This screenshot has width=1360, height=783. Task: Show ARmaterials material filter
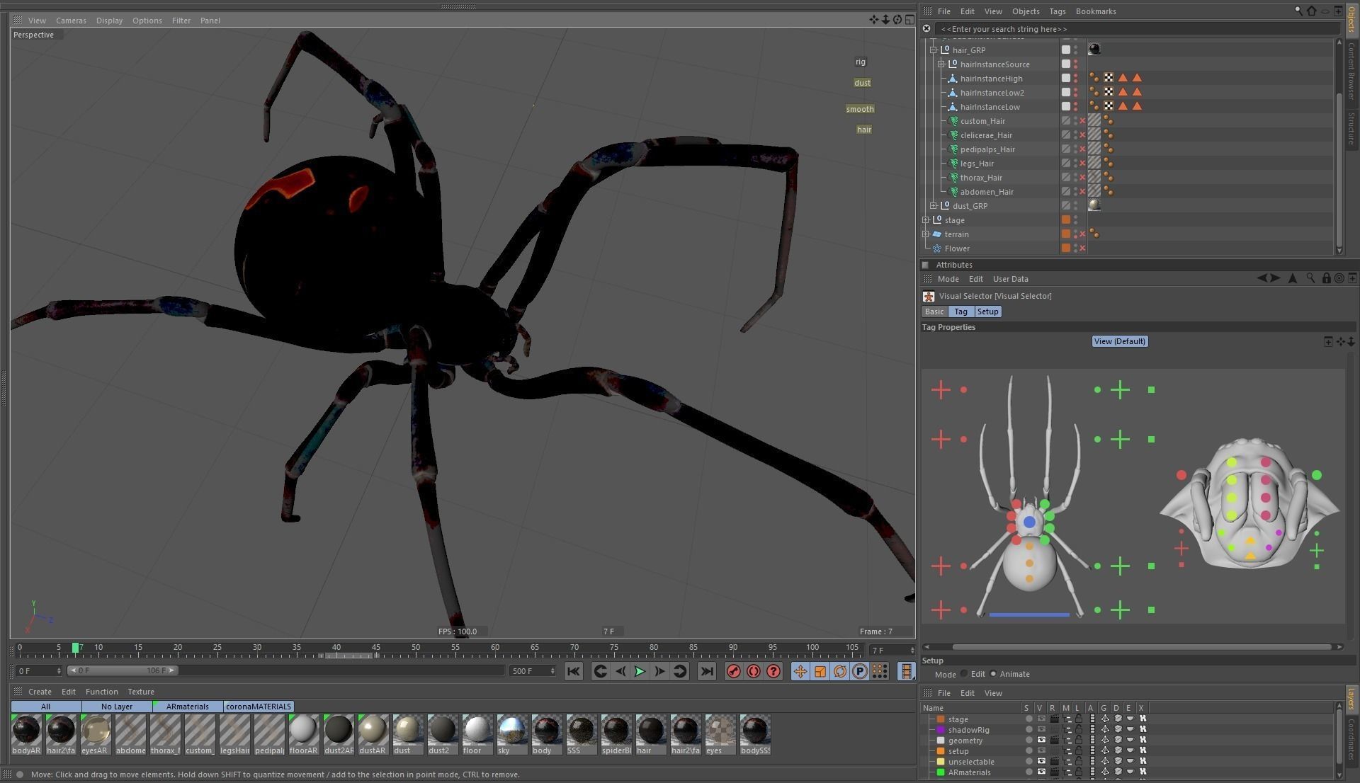coord(188,707)
